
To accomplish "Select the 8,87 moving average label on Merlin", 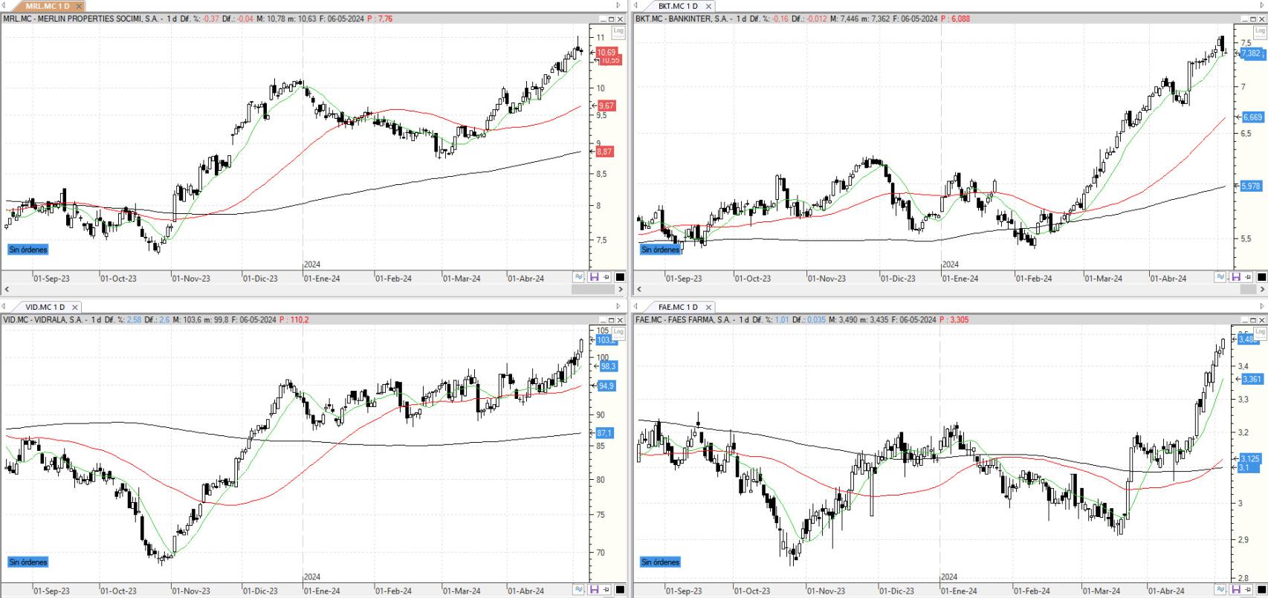I will [606, 152].
